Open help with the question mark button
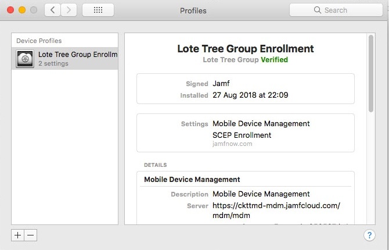This screenshot has width=389, height=250. pyautogui.click(x=369, y=235)
